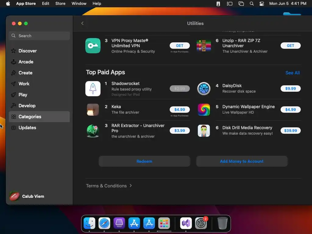Open the Keka app icon
The image size is (312, 234).
coord(93,109)
